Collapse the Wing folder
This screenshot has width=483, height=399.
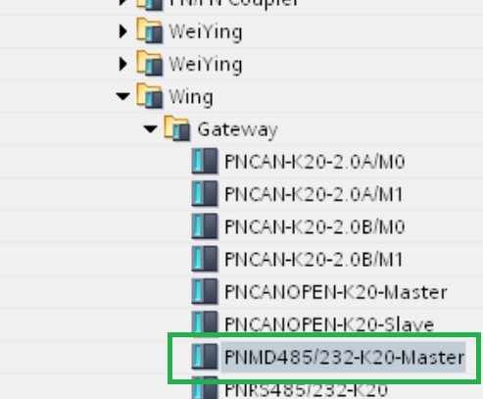[x=123, y=96]
